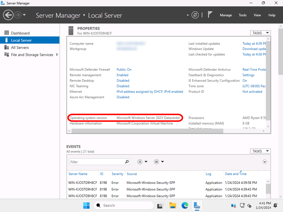Click the All Servers sidebar icon

(6, 47)
